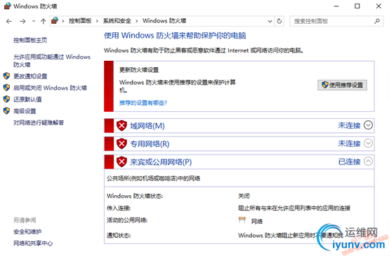This screenshot has width=389, height=256.
Task: Open 控制面板主页 link
Action: click(x=30, y=40)
